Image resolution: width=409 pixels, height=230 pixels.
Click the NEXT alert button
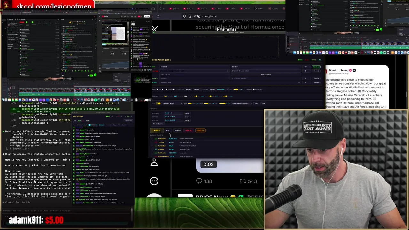[157, 130]
